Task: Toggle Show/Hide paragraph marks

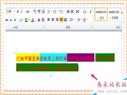Action: [x=91, y=12]
